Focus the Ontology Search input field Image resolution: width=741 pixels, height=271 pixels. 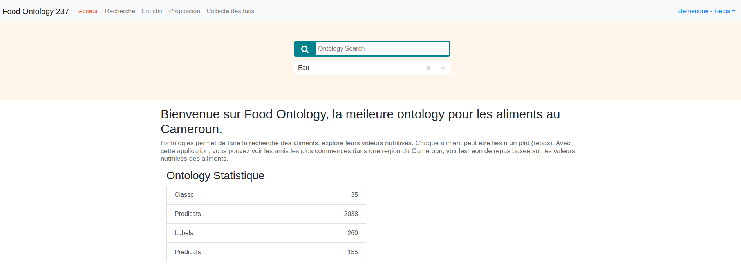coord(382,49)
